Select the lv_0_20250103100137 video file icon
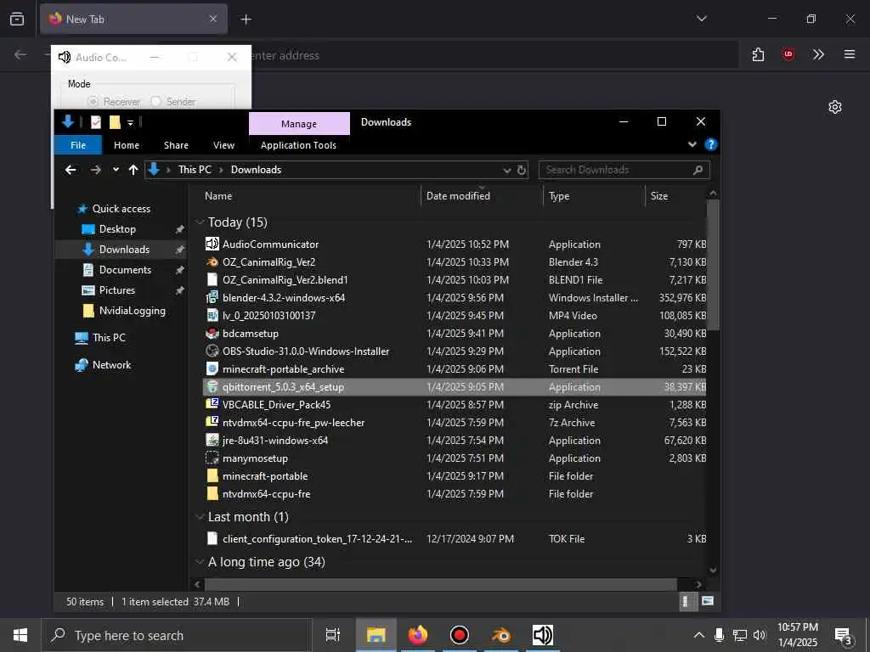This screenshot has height=652, width=870. (x=212, y=316)
